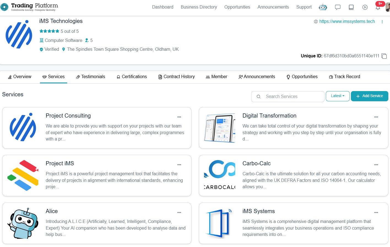390x247 pixels.
Task: Open Project Consulting service options menu
Action: click(179, 117)
